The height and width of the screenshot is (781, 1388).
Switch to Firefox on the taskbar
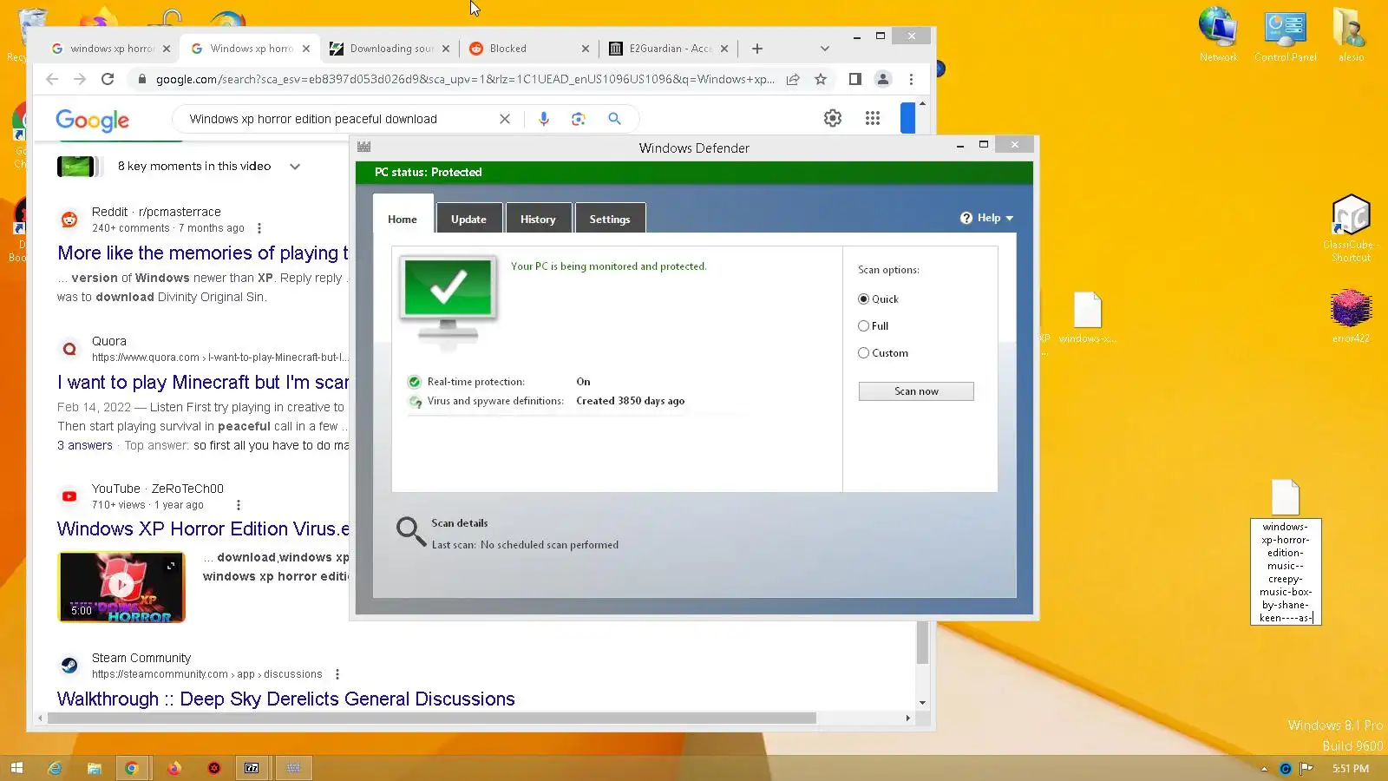coord(173,768)
